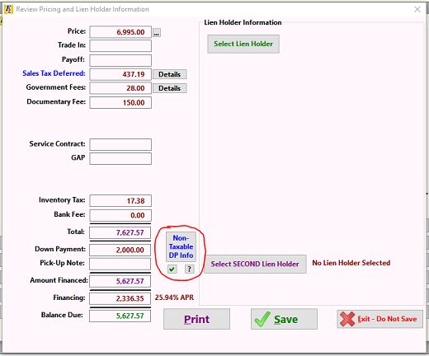The image size is (429, 356).
Task: Click the application icon in title bar
Action: click(x=8, y=9)
